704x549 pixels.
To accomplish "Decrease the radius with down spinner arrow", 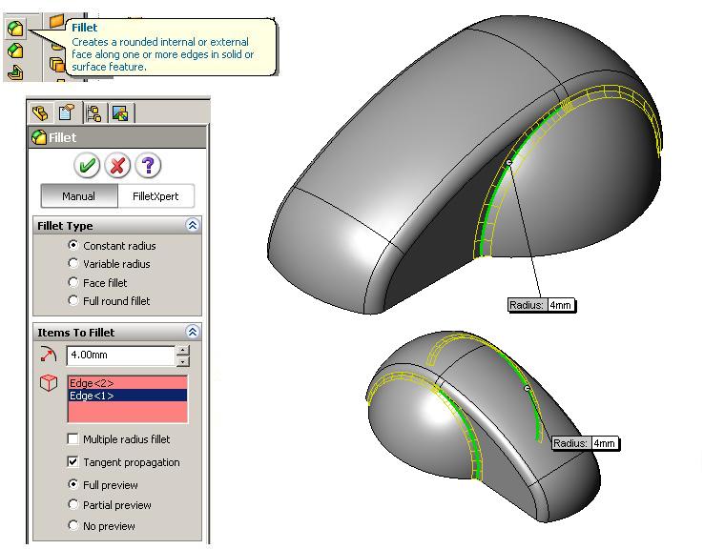I will [183, 361].
